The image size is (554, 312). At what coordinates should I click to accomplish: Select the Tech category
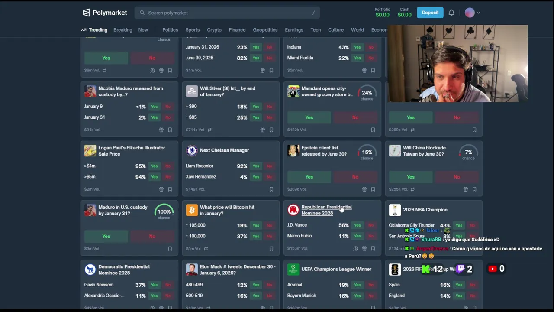click(316, 30)
